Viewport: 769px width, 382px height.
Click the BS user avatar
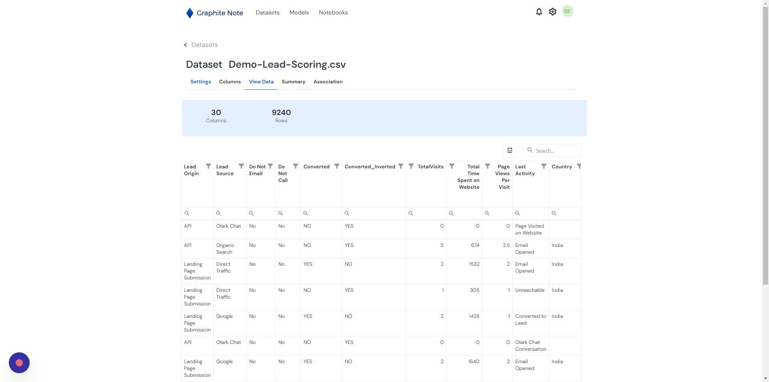(567, 11)
